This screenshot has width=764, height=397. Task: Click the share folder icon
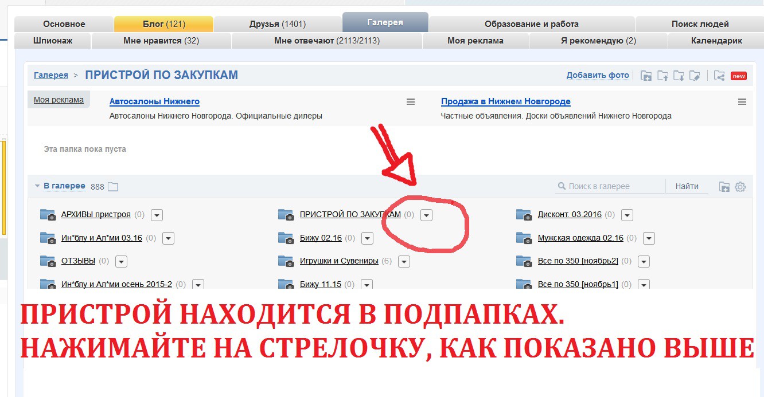pyautogui.click(x=719, y=76)
